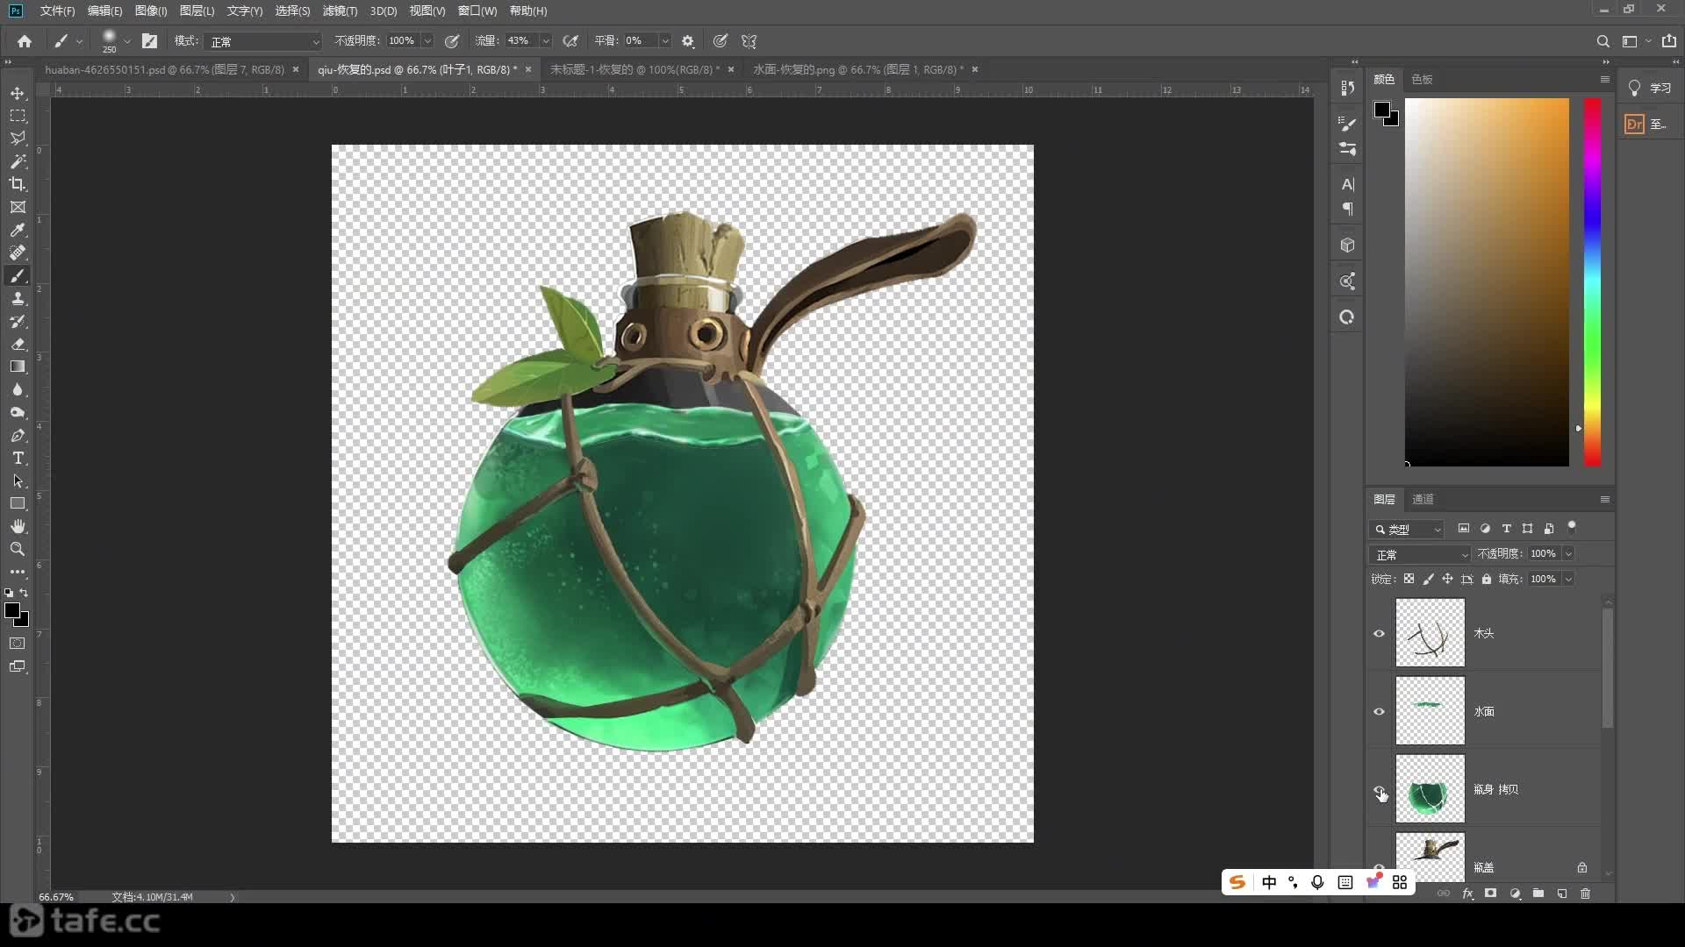The image size is (1685, 947).
Task: Toggle visibility of 瓶身 拷贝 layer
Action: pos(1379,789)
